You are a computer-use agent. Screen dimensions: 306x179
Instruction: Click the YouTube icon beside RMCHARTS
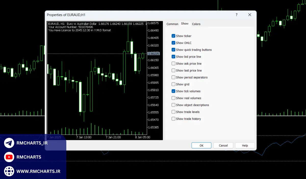tap(9, 157)
